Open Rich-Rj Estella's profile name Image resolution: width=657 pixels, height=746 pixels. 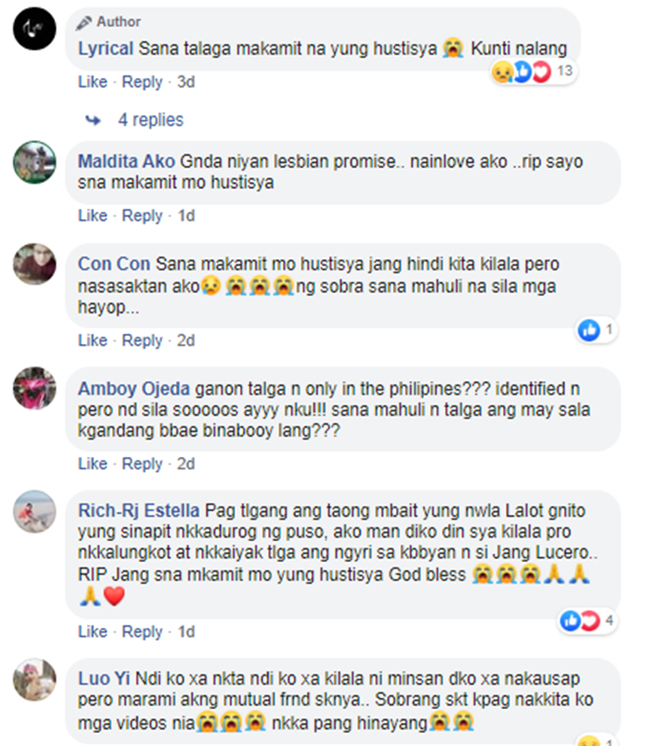pyautogui.click(x=138, y=511)
